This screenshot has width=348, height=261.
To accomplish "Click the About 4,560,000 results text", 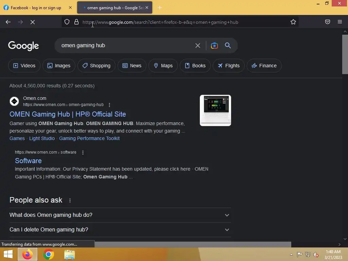I will click(x=52, y=86).
